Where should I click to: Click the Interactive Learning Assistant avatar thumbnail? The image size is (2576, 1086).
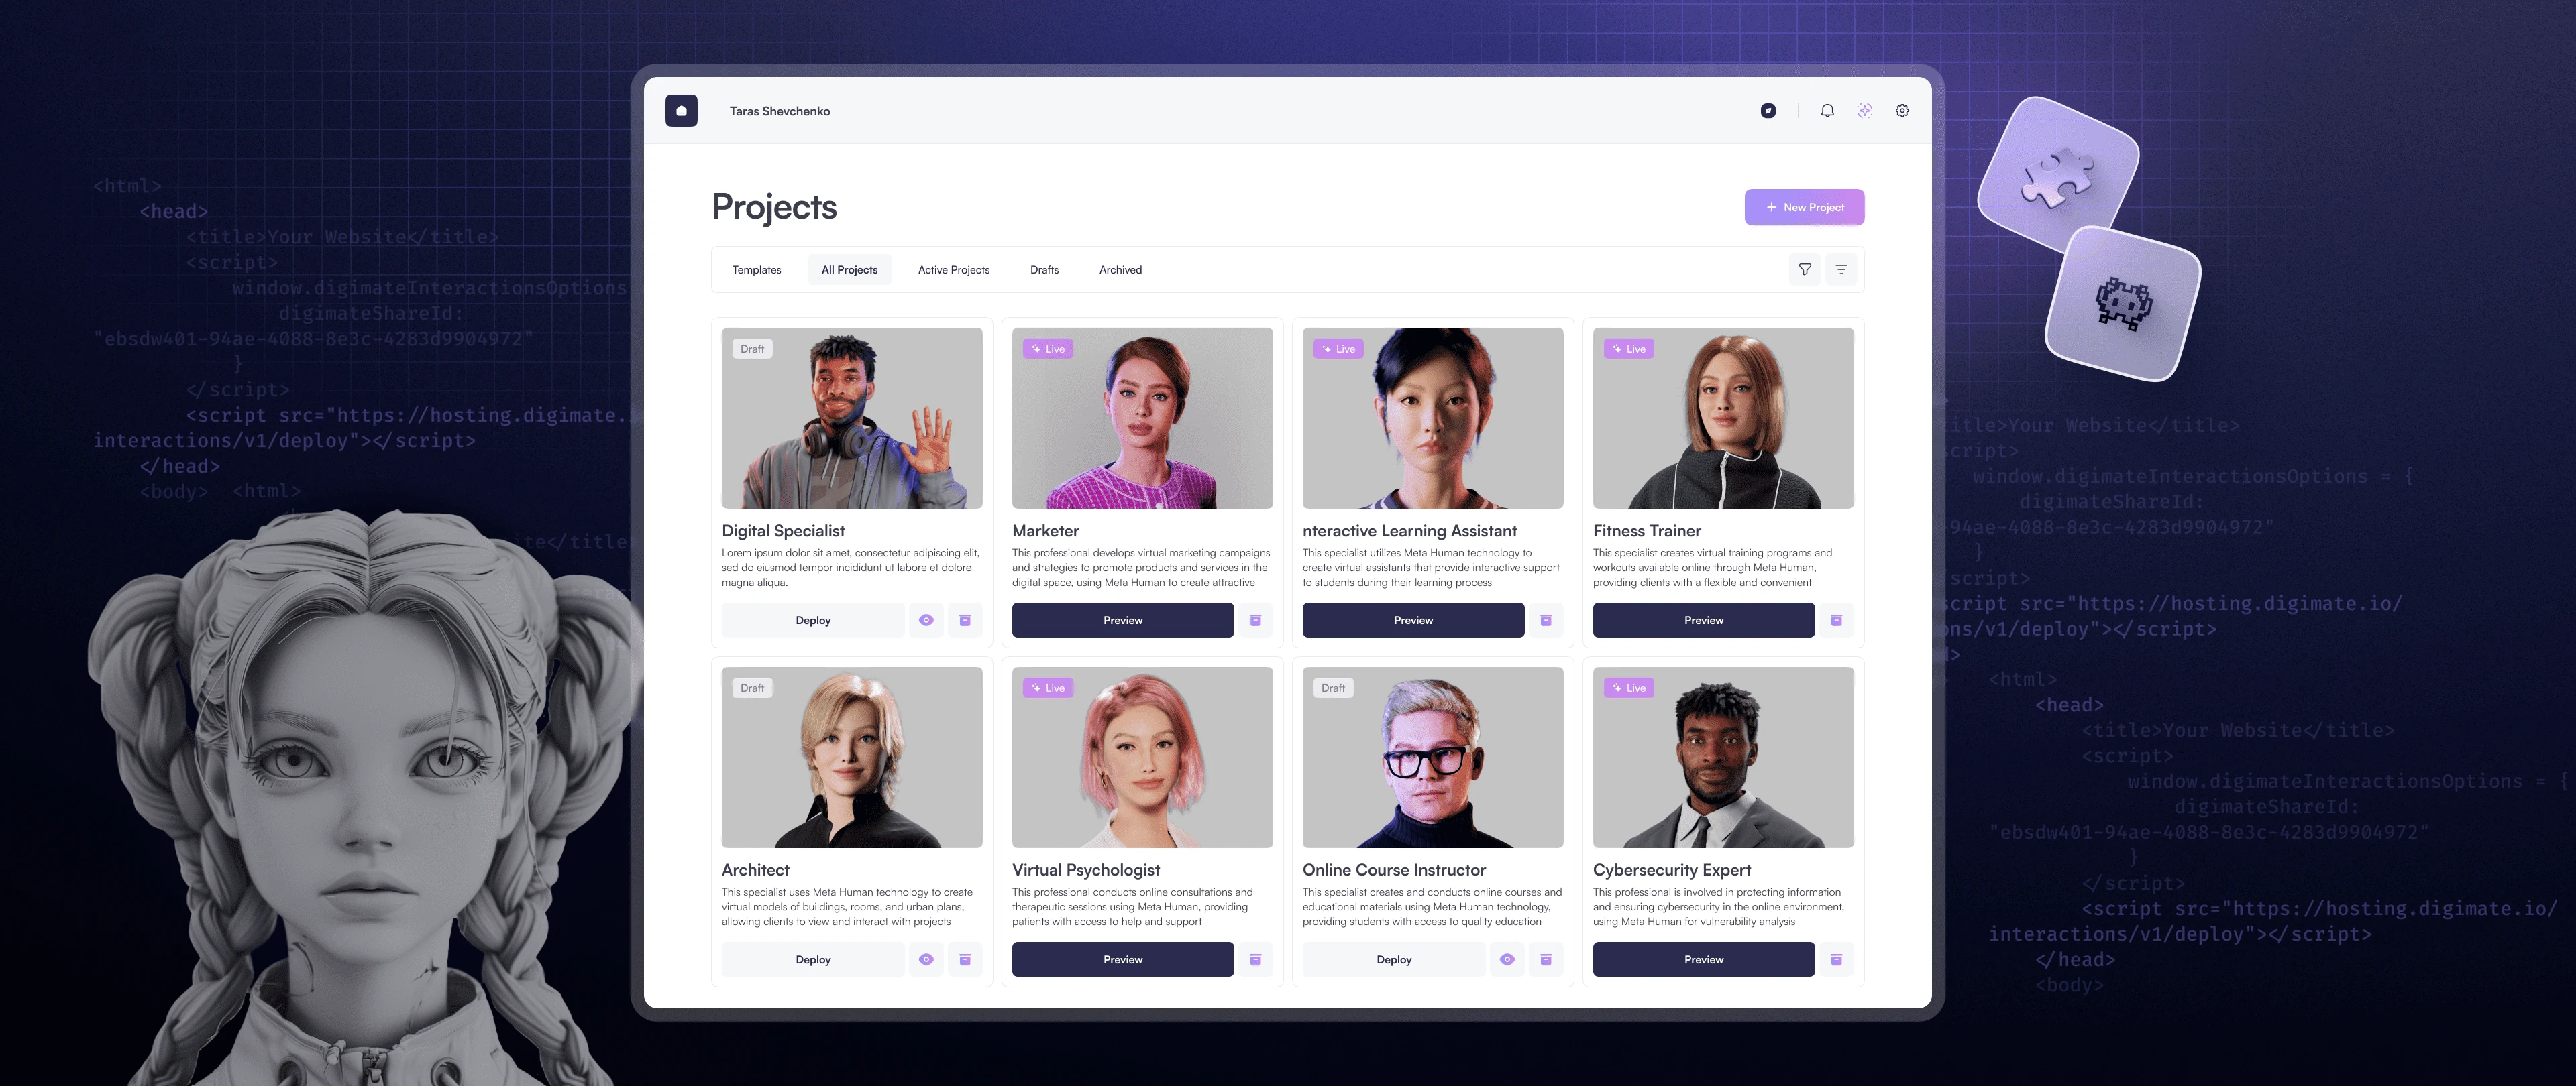pyautogui.click(x=1433, y=418)
